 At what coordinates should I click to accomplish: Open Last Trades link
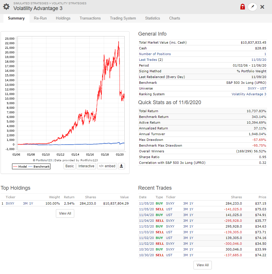148,60
